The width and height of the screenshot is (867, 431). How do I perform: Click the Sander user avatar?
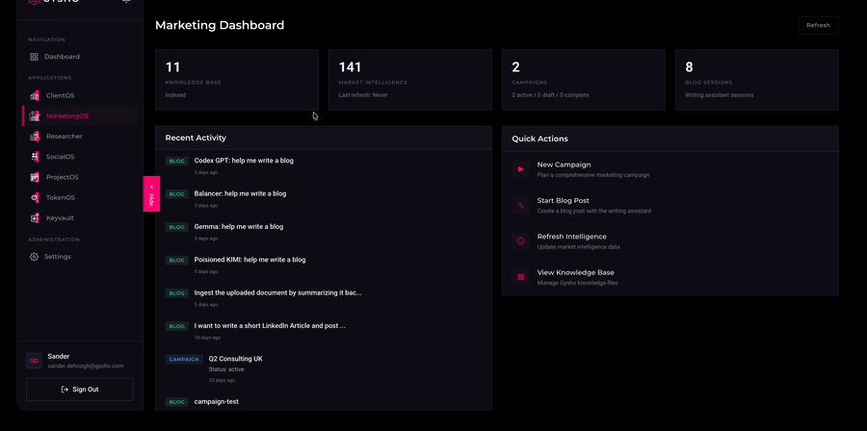pyautogui.click(x=35, y=361)
